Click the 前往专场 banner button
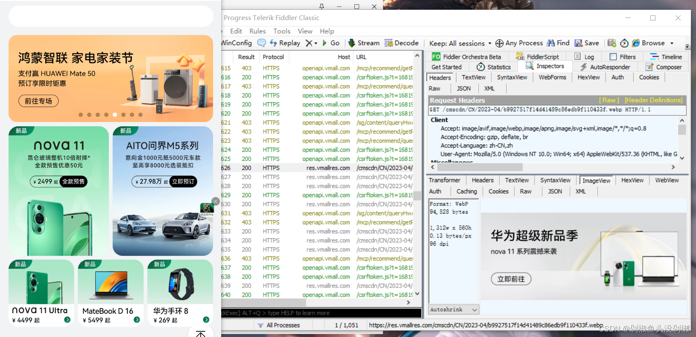Viewport: 696px width, 337px height. 38,101
